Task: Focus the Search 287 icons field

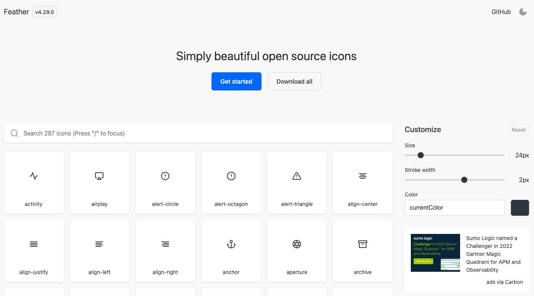Action: pos(198,133)
